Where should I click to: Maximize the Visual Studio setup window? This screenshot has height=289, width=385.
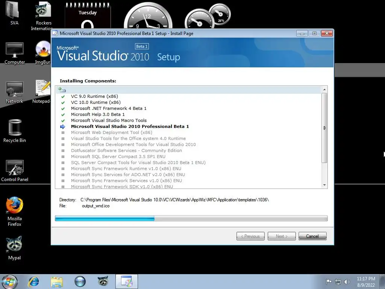point(314,33)
